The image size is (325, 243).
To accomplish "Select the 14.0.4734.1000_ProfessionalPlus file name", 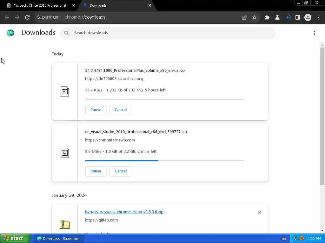I will (135, 71).
